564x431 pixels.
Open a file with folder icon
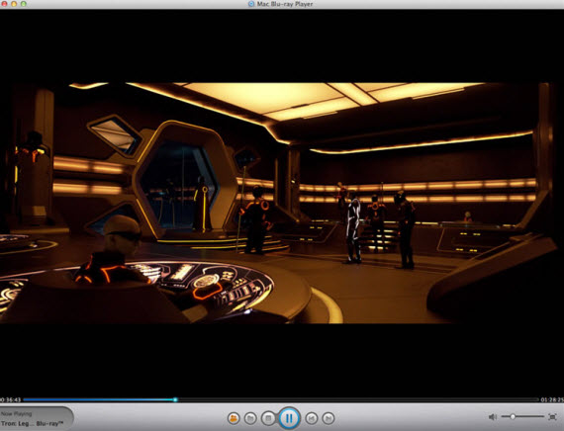tap(250, 418)
